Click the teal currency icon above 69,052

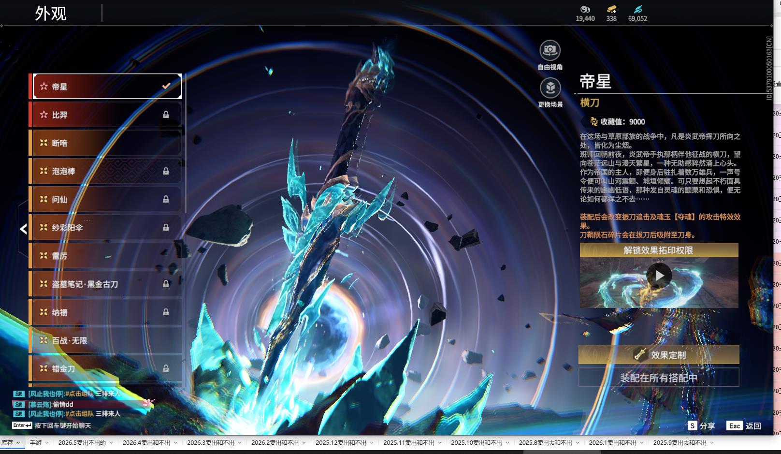pos(637,9)
